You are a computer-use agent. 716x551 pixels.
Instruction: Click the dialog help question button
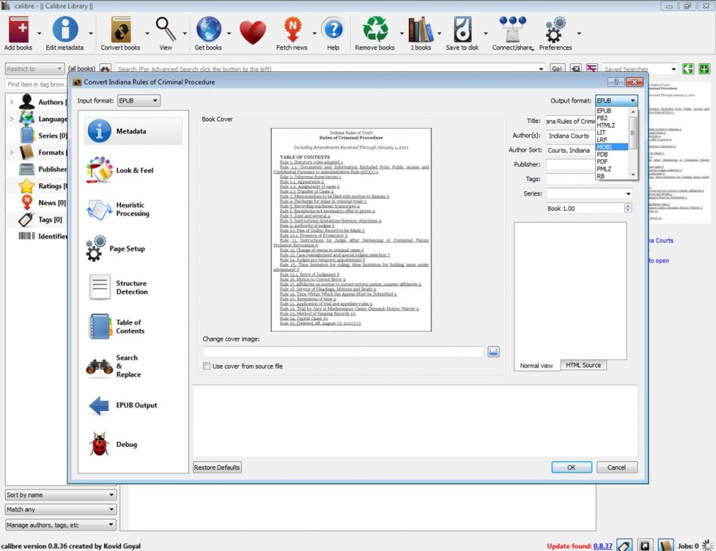[x=616, y=82]
